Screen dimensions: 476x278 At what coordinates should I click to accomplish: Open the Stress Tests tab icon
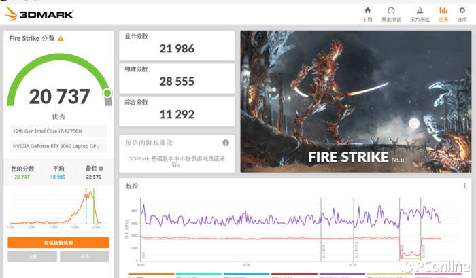(x=420, y=10)
